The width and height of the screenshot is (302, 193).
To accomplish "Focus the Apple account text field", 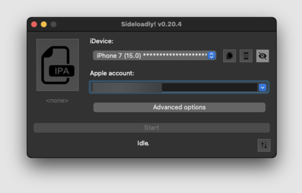I will [x=174, y=88].
